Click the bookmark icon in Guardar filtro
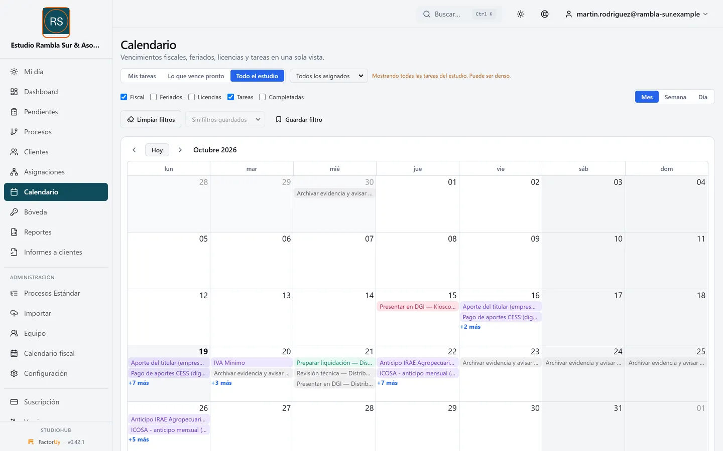 [x=279, y=119]
